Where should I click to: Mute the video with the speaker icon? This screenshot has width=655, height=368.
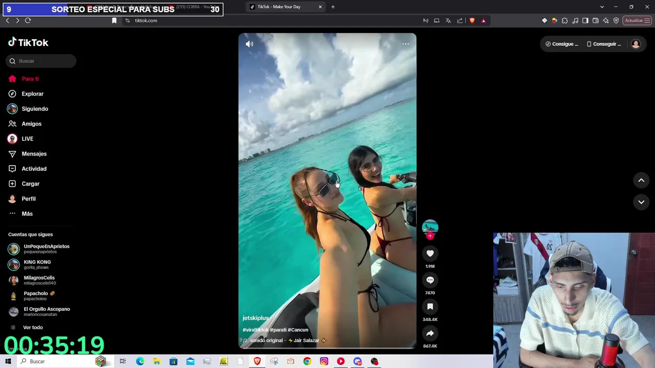(x=249, y=44)
